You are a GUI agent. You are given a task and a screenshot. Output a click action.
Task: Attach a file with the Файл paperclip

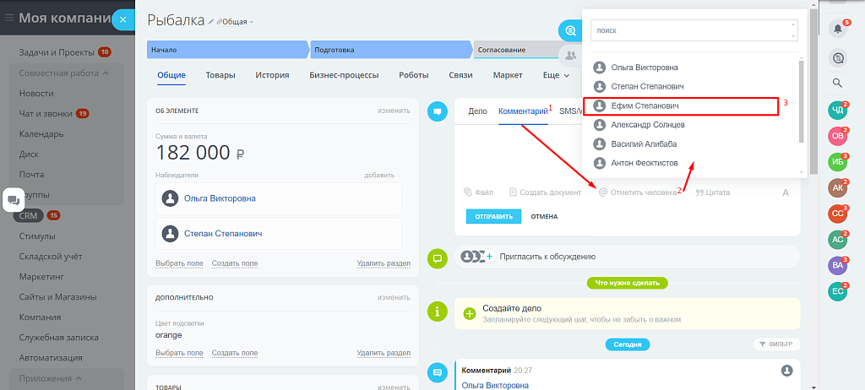(x=478, y=192)
